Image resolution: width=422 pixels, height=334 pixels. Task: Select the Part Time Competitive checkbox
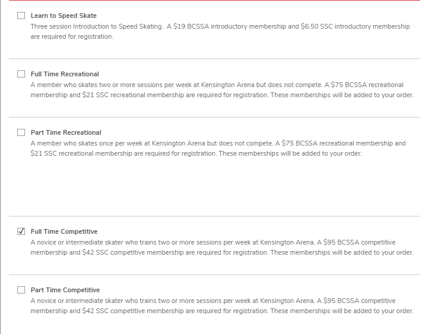pyautogui.click(x=21, y=290)
